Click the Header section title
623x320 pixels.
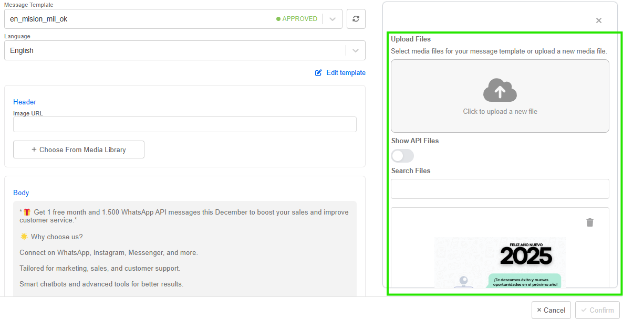pos(25,102)
